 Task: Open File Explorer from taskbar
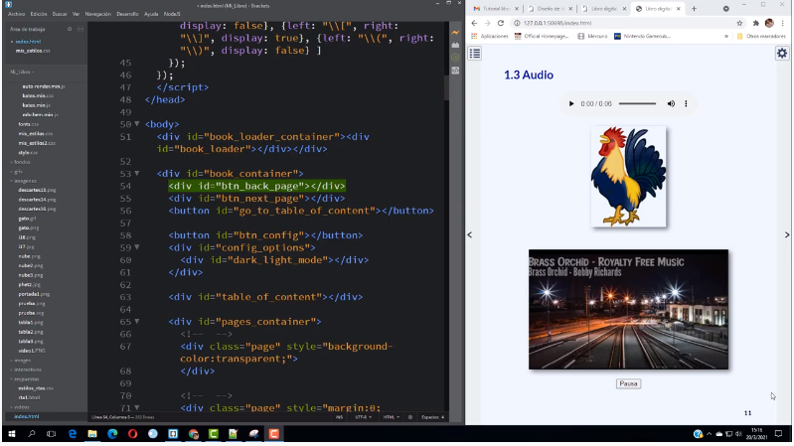click(x=92, y=434)
